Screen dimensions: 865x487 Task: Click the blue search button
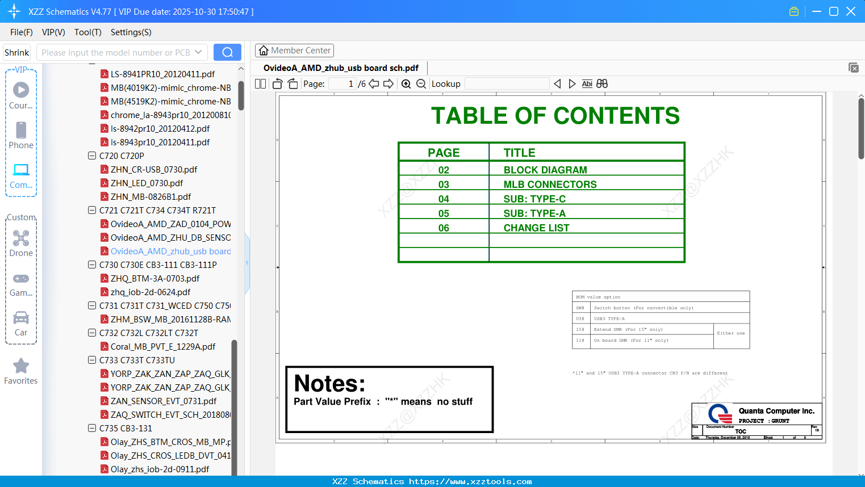tap(227, 52)
